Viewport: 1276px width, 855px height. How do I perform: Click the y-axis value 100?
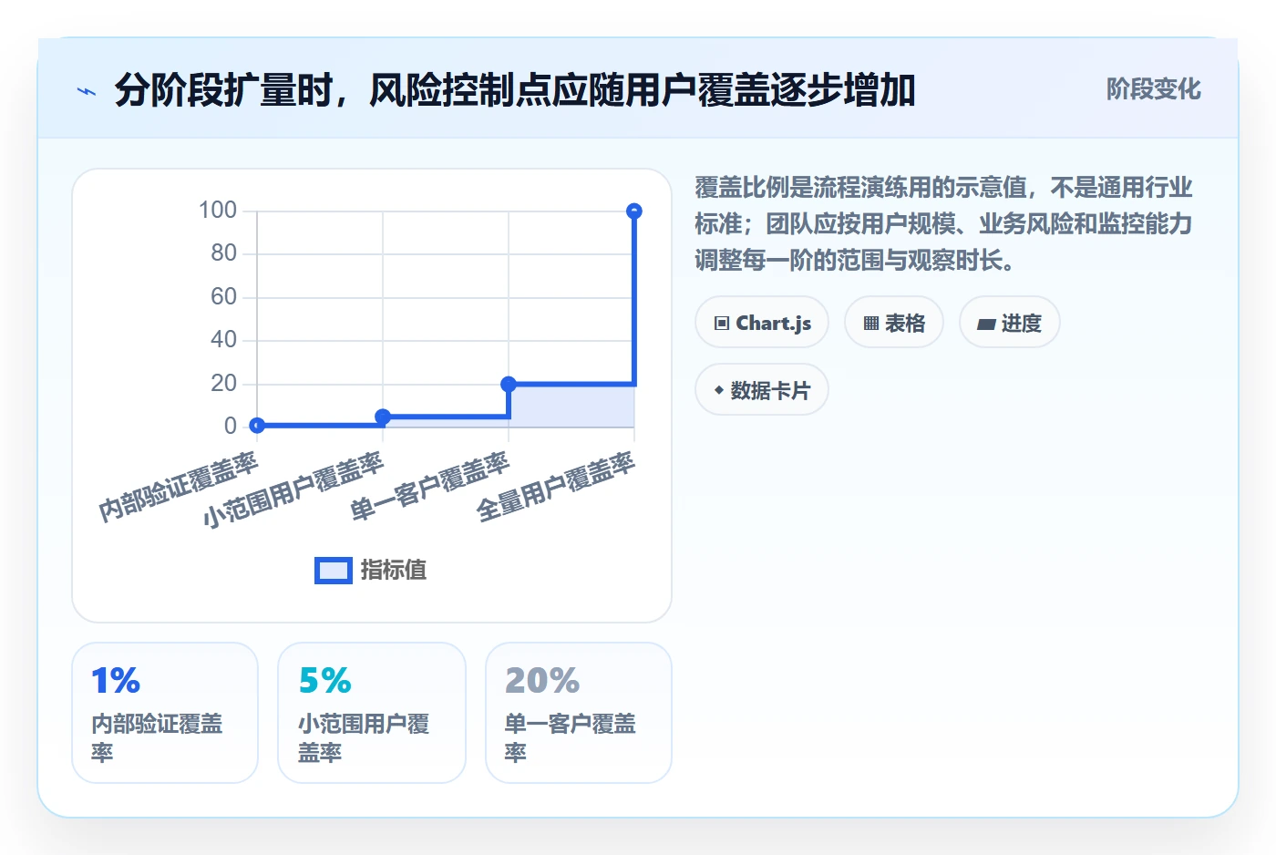(218, 211)
